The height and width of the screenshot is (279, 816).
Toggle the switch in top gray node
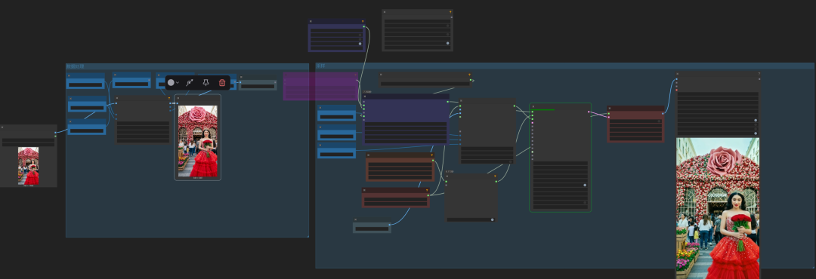(447, 43)
